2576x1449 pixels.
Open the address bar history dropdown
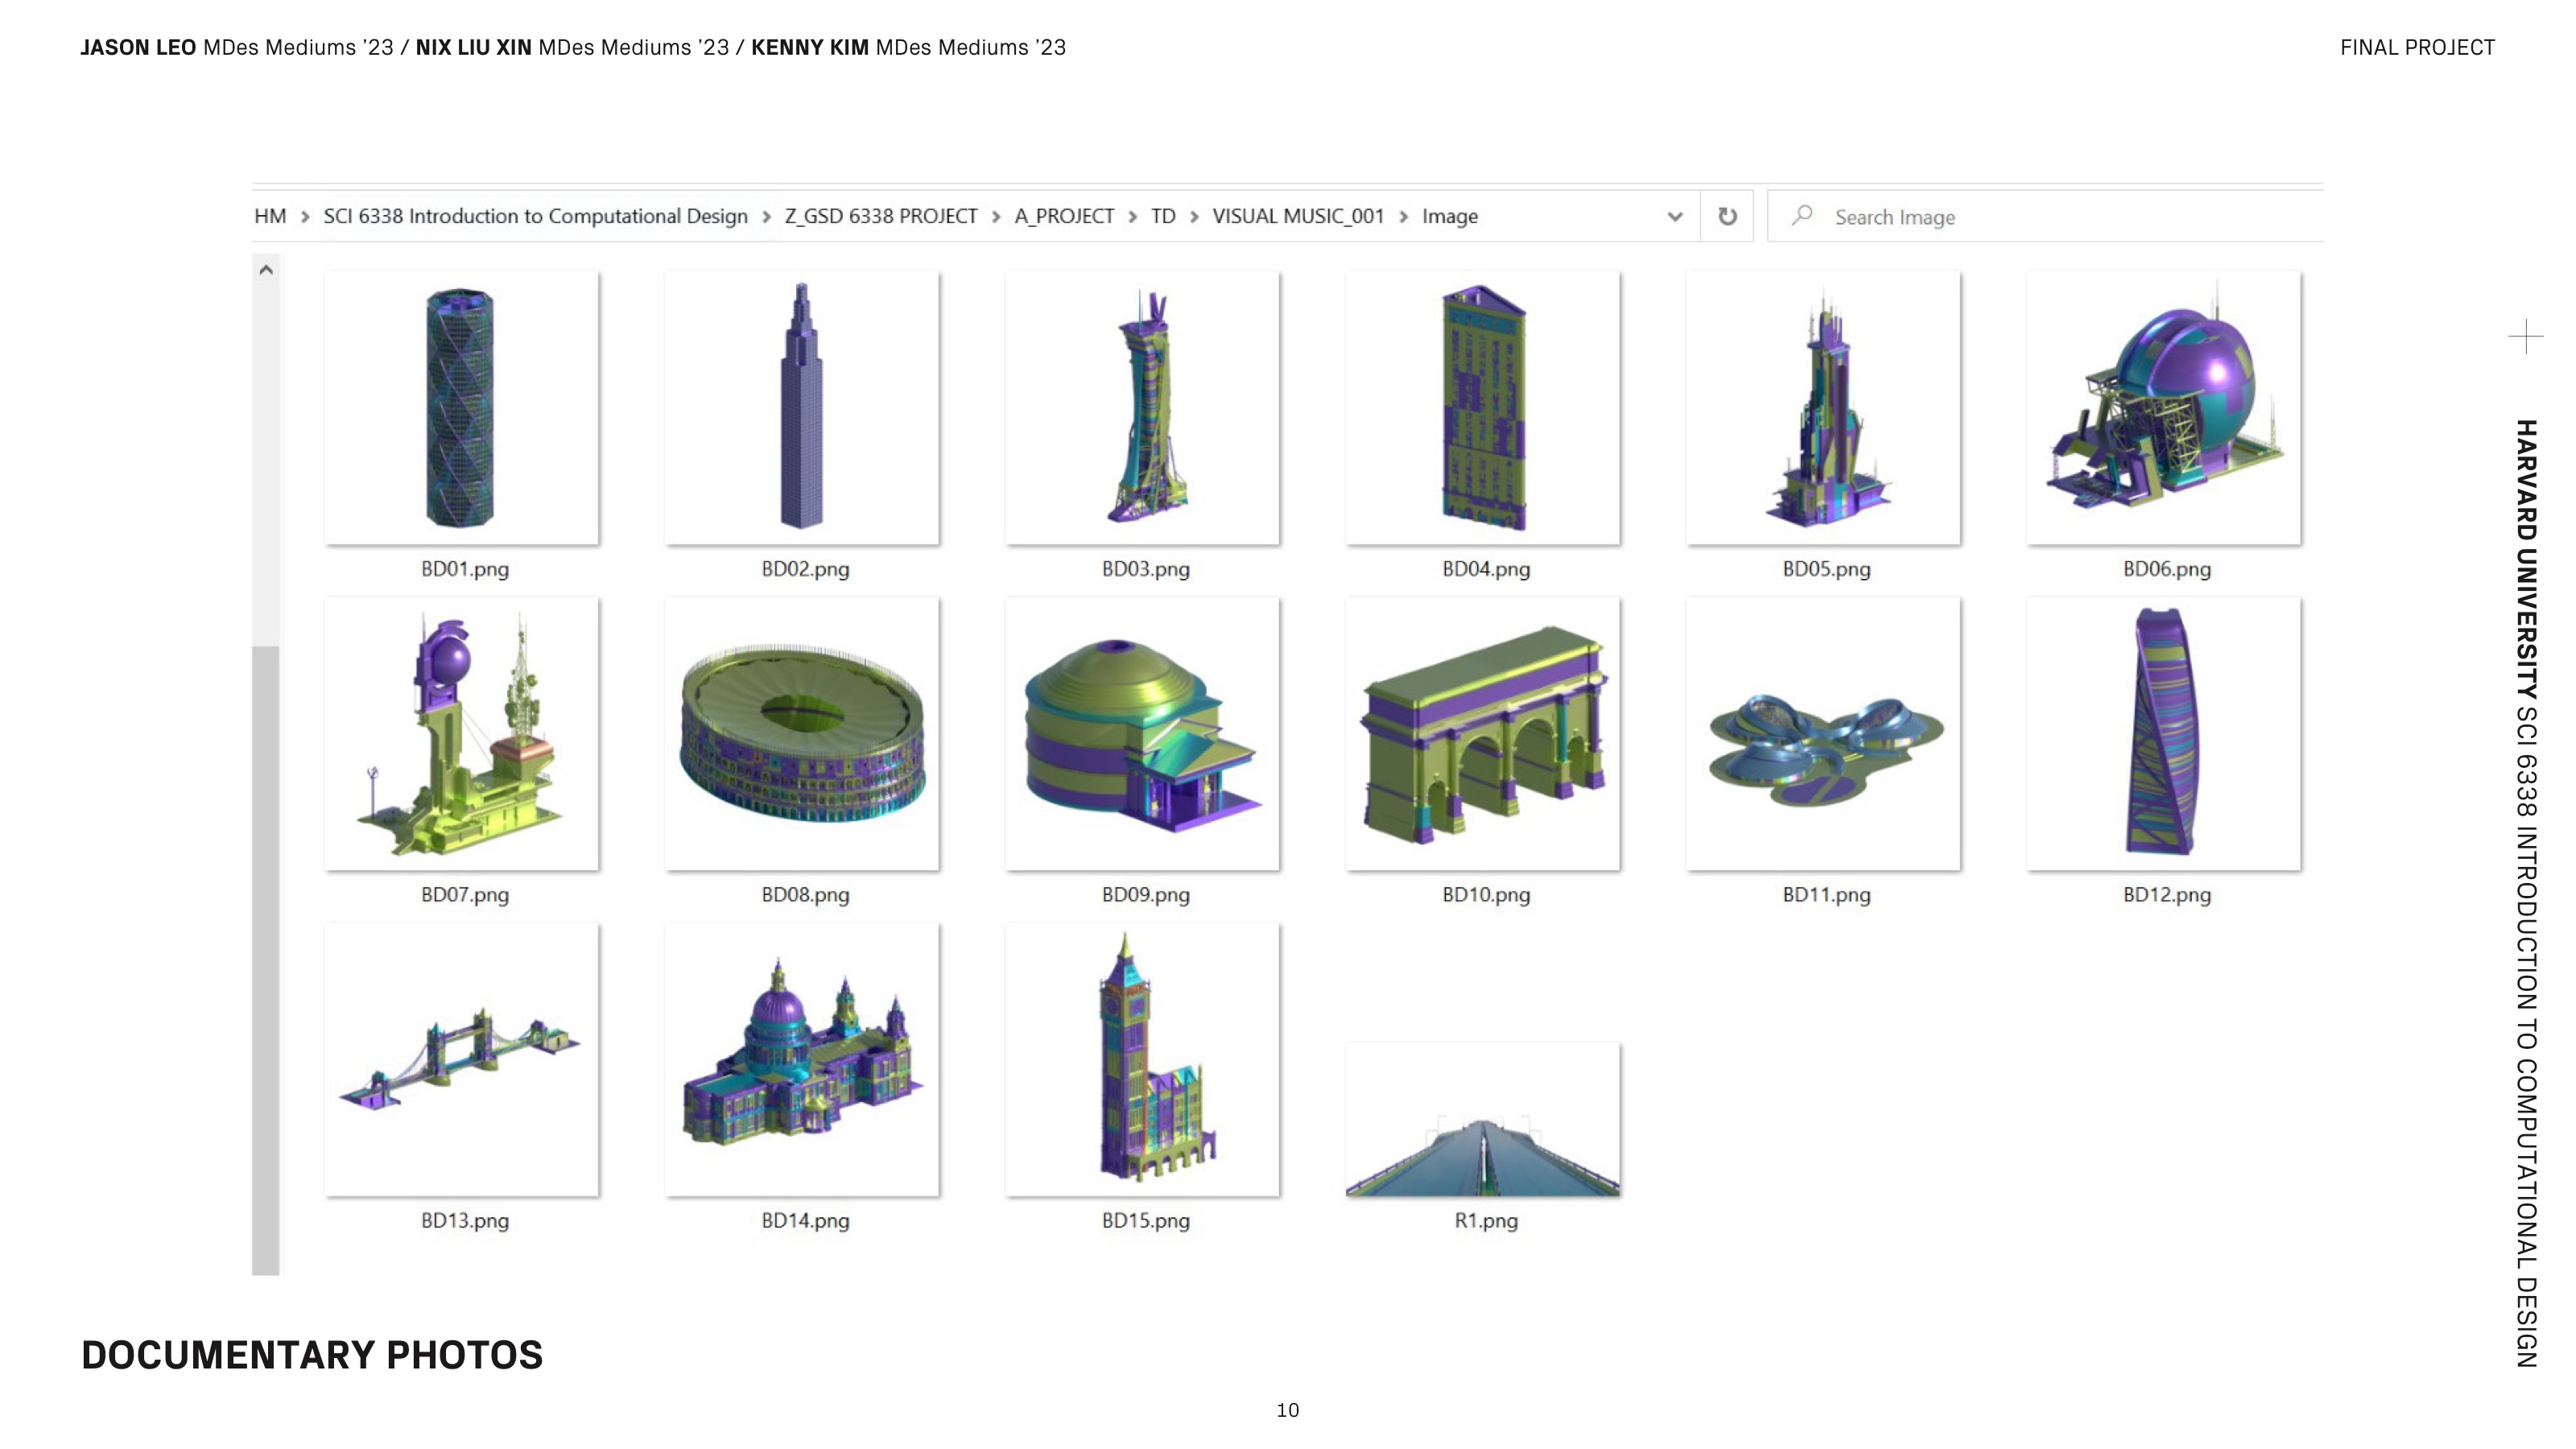coord(1675,216)
